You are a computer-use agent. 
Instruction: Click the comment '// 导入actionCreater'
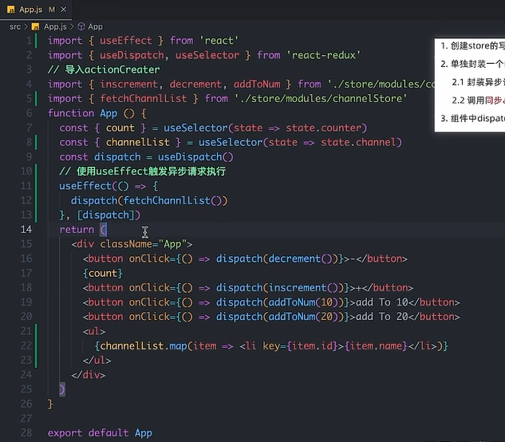(104, 69)
